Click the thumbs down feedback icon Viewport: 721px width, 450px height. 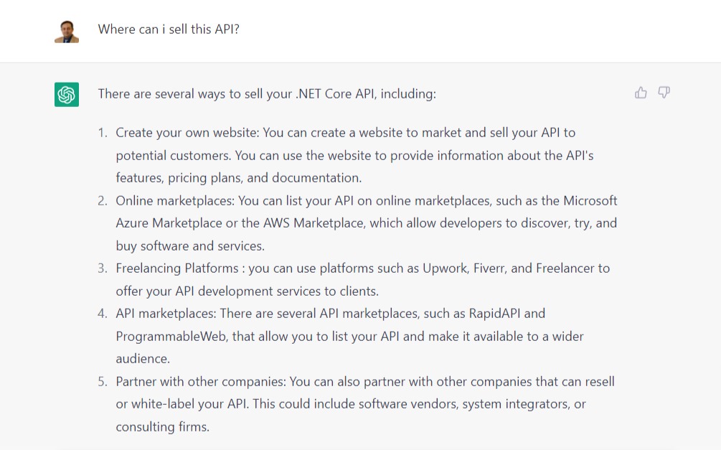[x=664, y=93]
